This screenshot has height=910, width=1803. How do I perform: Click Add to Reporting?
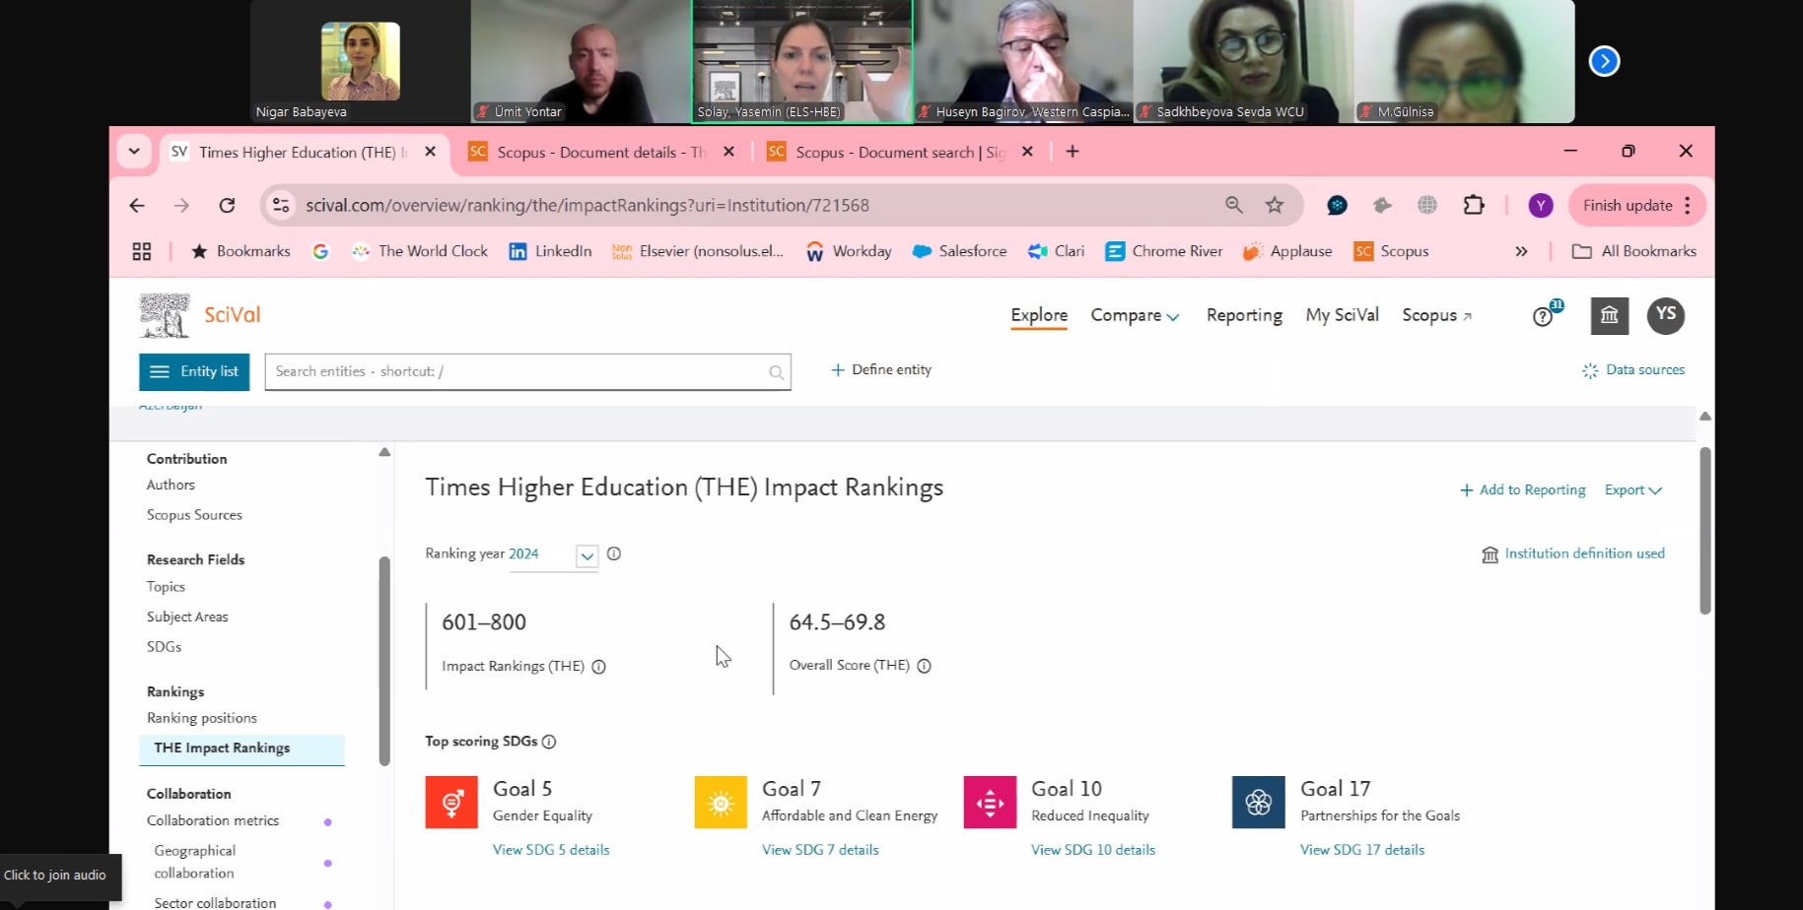[x=1522, y=489]
